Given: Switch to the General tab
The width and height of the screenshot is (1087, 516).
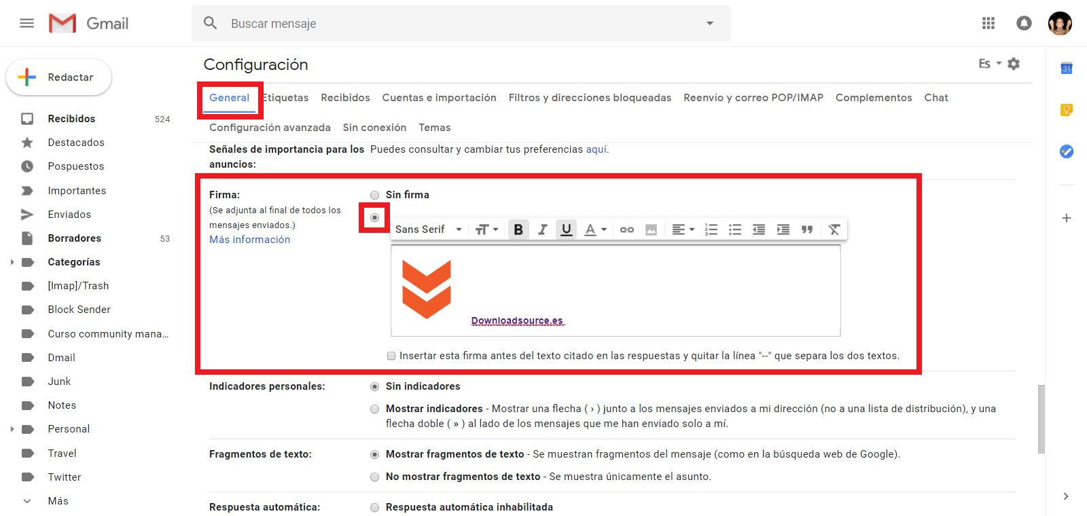Looking at the screenshot, I should point(229,98).
